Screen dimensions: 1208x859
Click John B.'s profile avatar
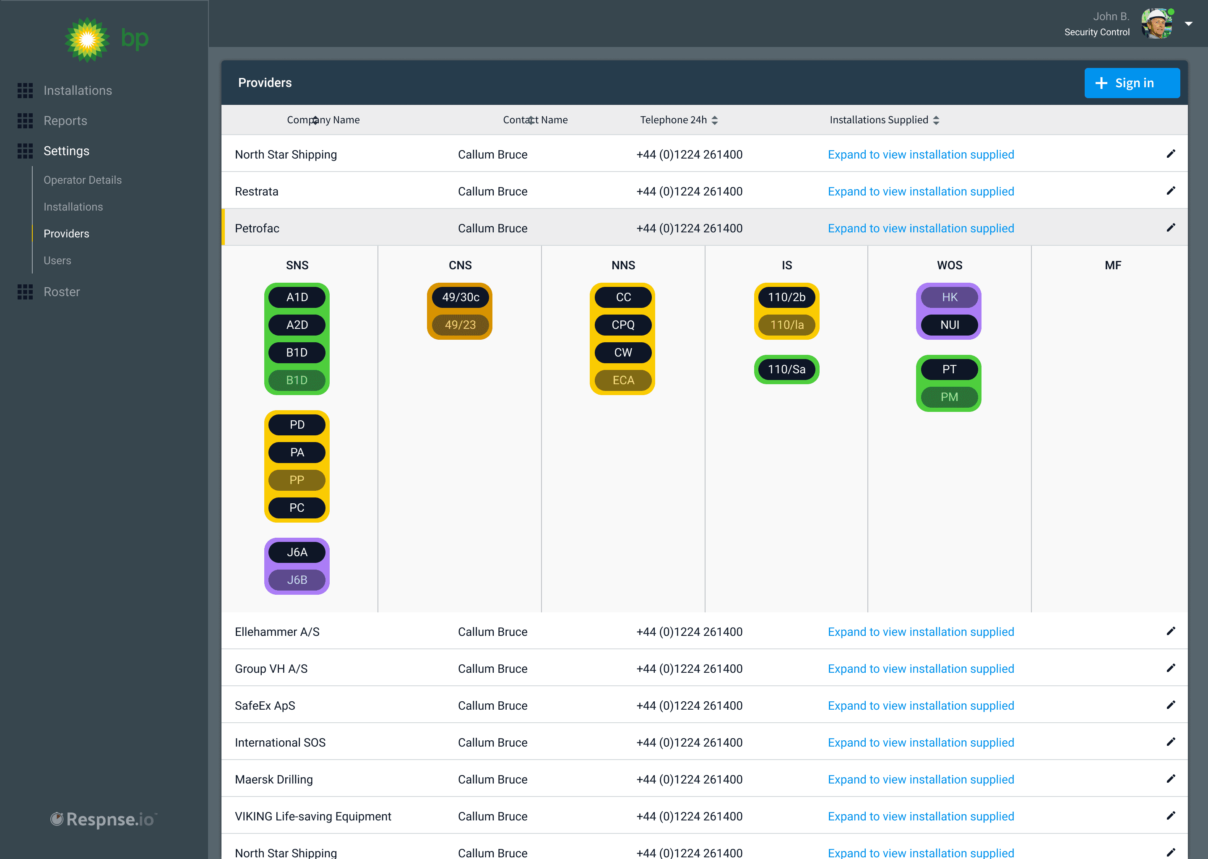(x=1157, y=24)
